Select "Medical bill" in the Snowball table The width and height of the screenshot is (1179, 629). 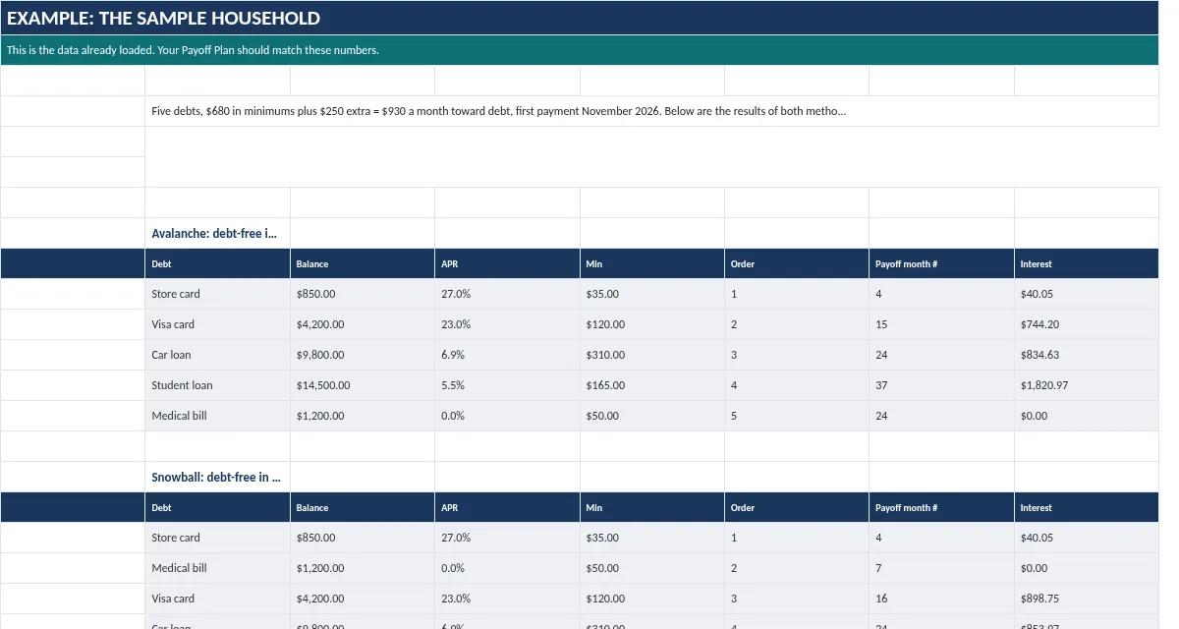[217, 568]
